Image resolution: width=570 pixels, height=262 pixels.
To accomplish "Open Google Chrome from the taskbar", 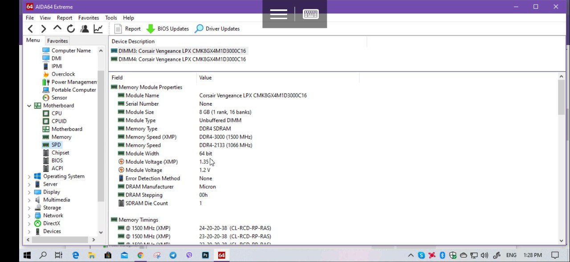I will pos(140,255).
